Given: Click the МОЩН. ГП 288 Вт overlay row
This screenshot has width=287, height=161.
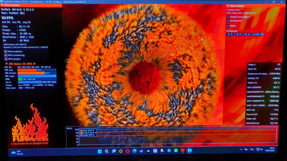Looking at the screenshot, I should 264,78.
